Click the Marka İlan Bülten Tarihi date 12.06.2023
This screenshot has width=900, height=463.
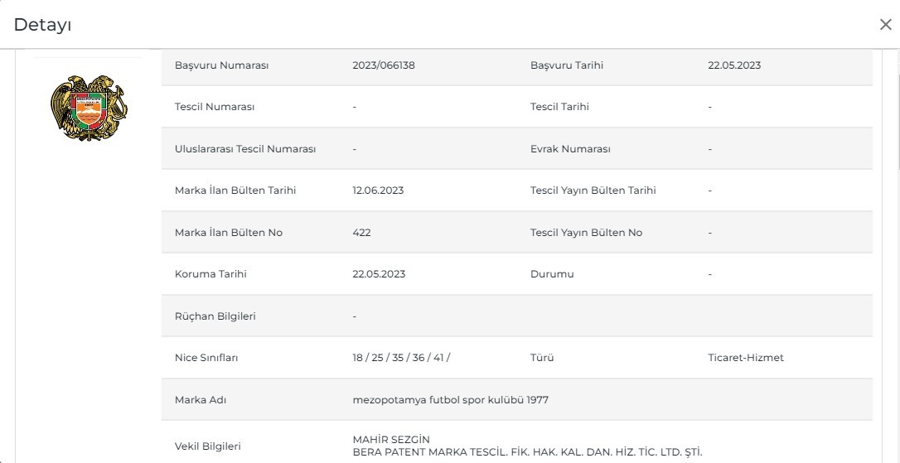coord(378,191)
